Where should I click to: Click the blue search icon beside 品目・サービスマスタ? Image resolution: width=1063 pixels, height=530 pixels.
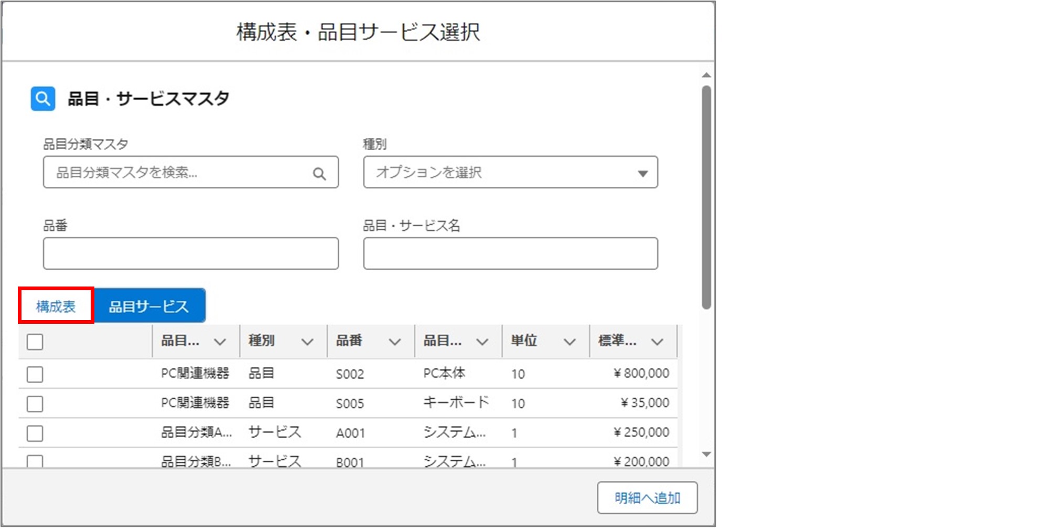click(43, 99)
